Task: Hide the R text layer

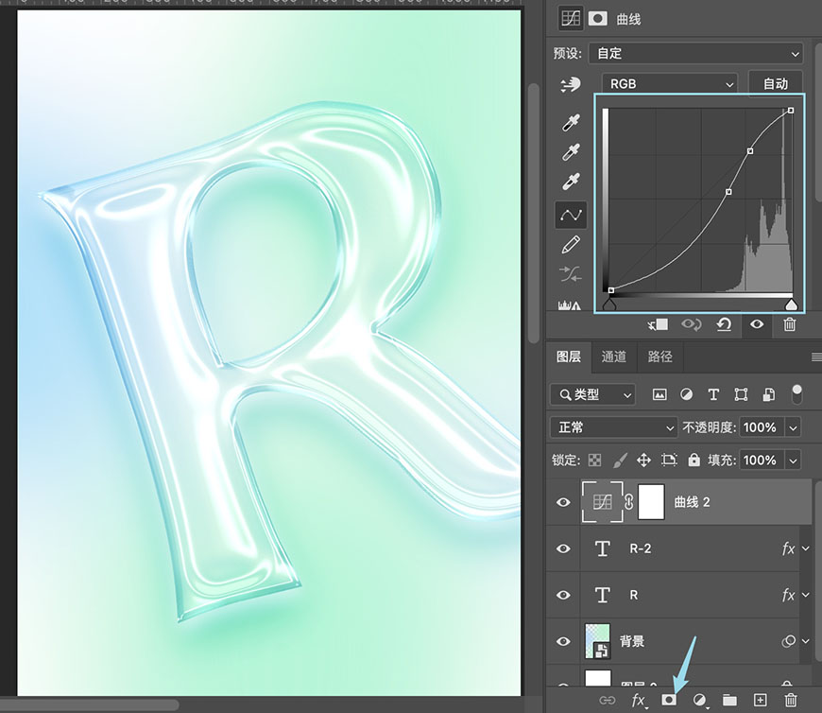Action: pos(563,595)
